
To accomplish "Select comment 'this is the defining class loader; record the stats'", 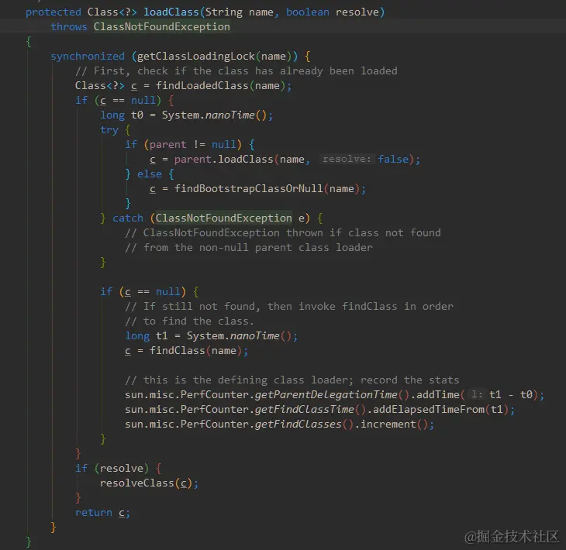I will (x=292, y=380).
